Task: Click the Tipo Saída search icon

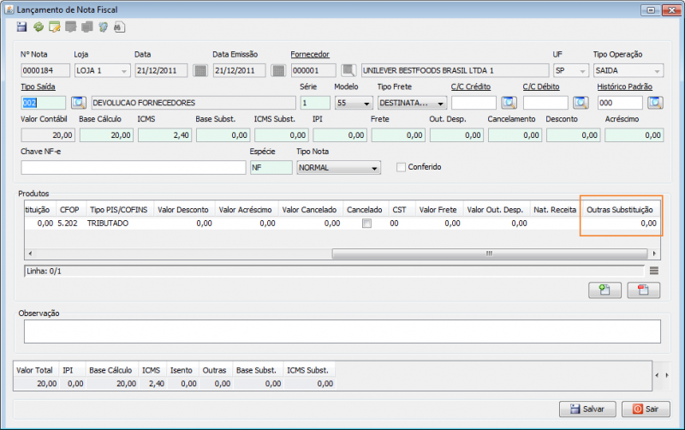Action: pos(79,103)
